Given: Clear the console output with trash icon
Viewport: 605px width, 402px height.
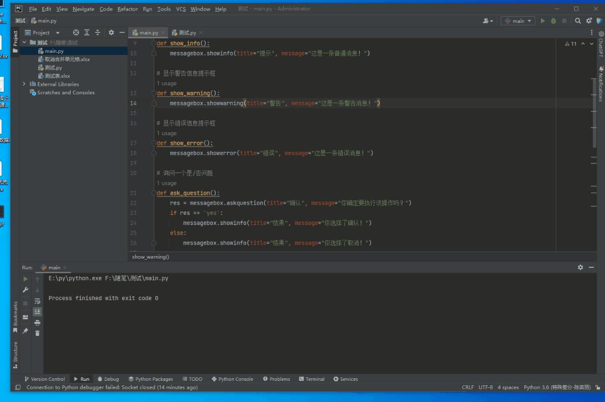Looking at the screenshot, I should click(x=37, y=333).
